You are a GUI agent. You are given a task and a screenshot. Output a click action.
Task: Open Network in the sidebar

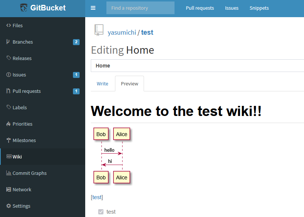pyautogui.click(x=42, y=189)
